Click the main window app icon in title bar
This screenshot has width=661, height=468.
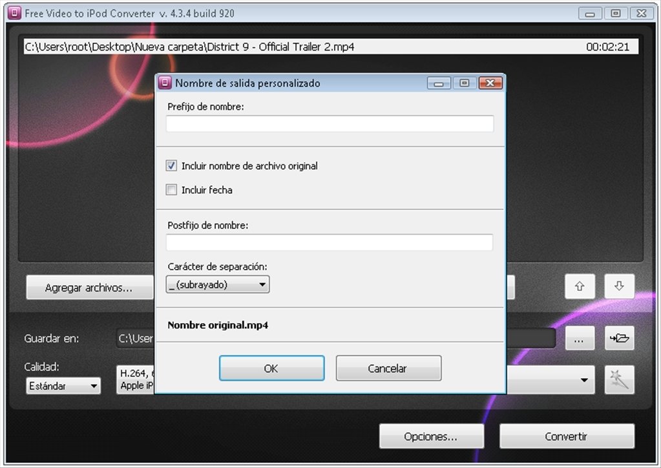(14, 13)
